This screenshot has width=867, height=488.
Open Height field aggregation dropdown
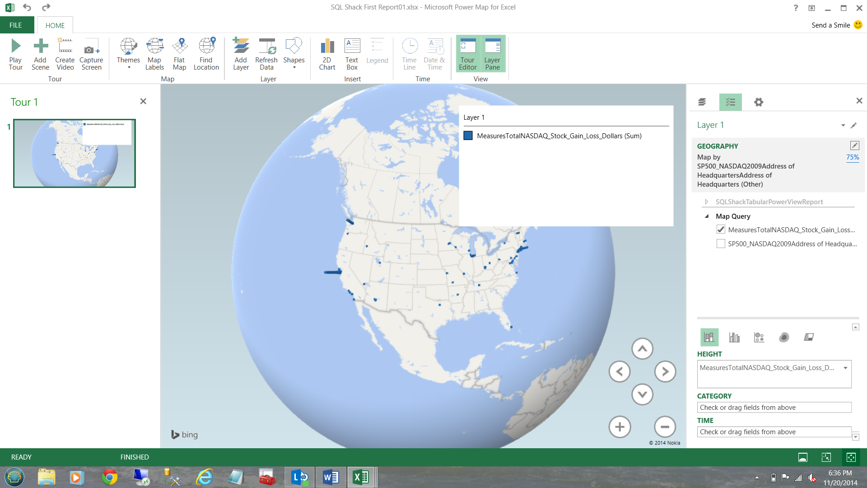coord(845,368)
